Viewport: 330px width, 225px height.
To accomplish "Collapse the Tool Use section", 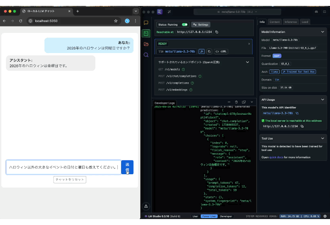I will [322, 139].
